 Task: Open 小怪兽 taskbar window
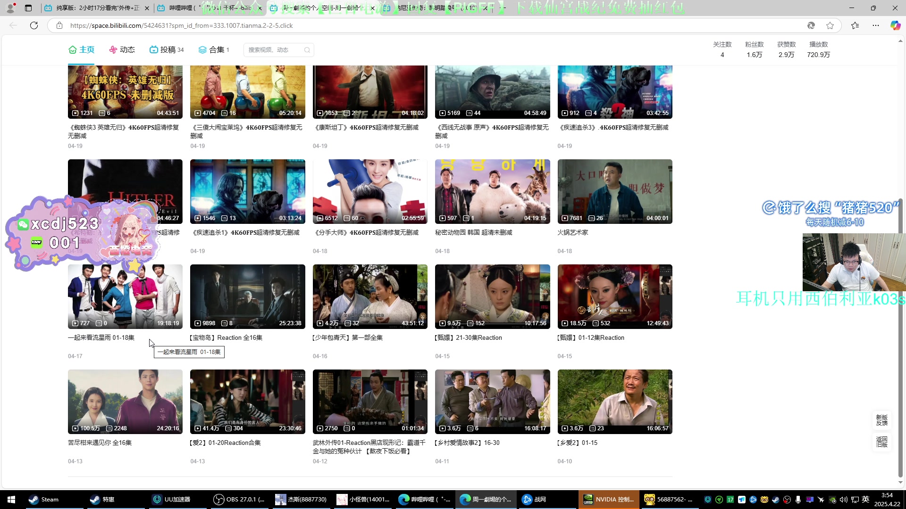tap(363, 500)
